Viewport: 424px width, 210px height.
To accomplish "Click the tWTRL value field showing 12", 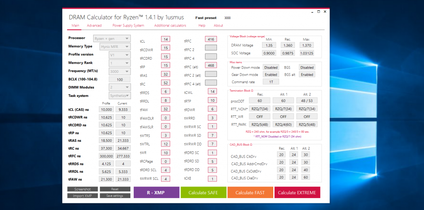I will pos(166,144).
